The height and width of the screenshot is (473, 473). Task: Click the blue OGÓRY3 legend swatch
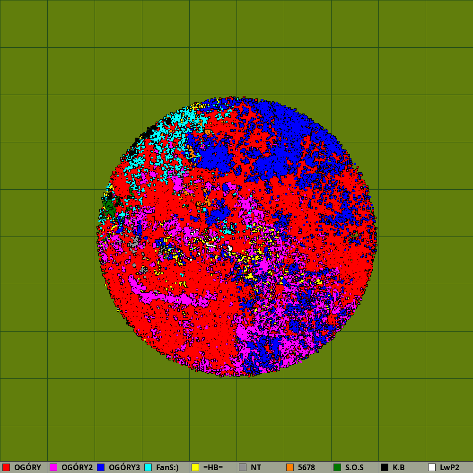(x=101, y=467)
